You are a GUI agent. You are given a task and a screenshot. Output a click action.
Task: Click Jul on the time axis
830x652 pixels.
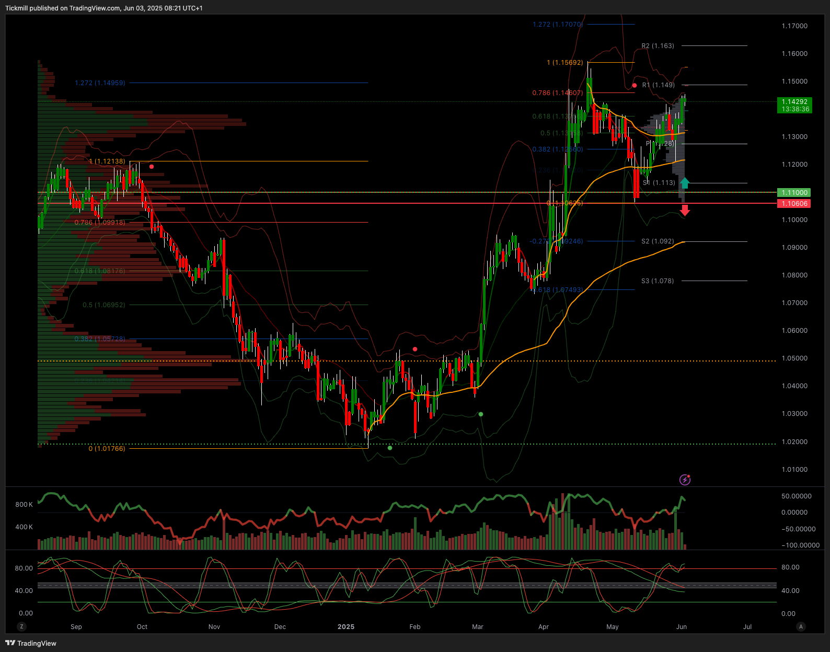[747, 626]
